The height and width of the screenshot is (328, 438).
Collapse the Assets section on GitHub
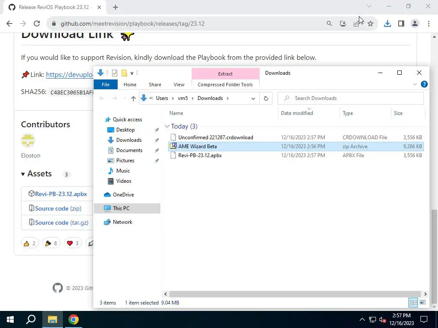(x=37, y=174)
